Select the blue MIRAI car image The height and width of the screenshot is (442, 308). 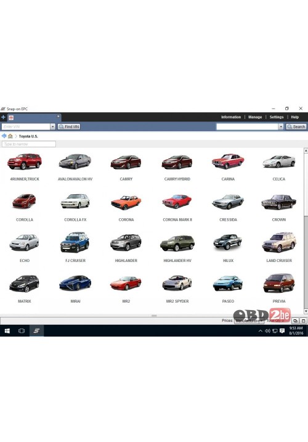[75, 283]
